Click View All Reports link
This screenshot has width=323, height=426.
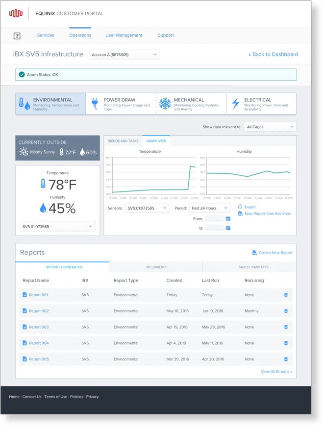276,371
